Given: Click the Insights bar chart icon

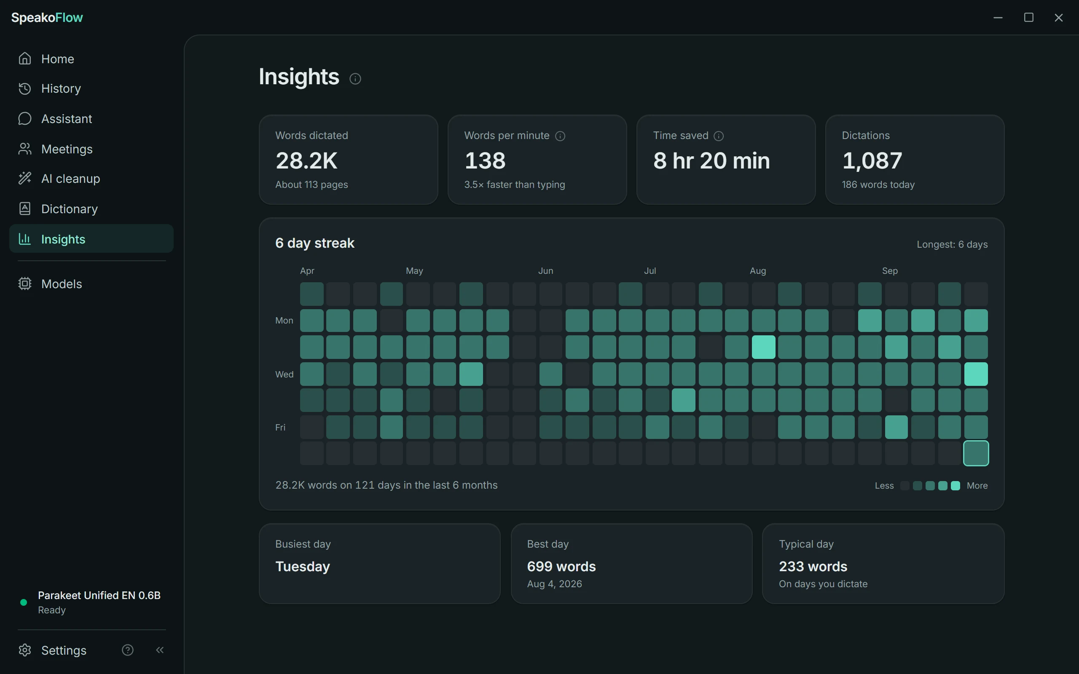Looking at the screenshot, I should pyautogui.click(x=25, y=239).
